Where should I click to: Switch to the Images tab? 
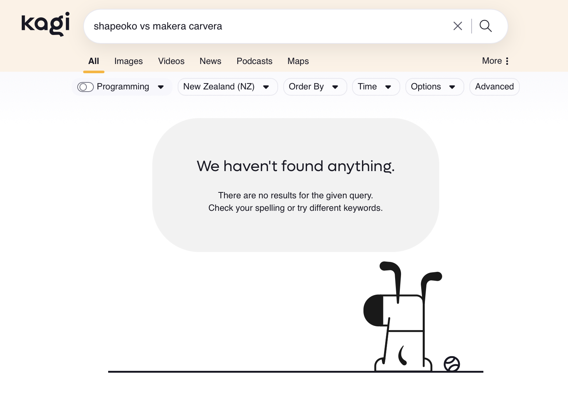(x=128, y=61)
